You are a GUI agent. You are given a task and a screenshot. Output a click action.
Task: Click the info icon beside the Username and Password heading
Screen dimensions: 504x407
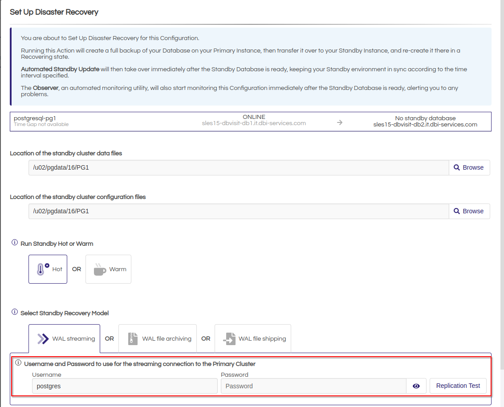18,363
